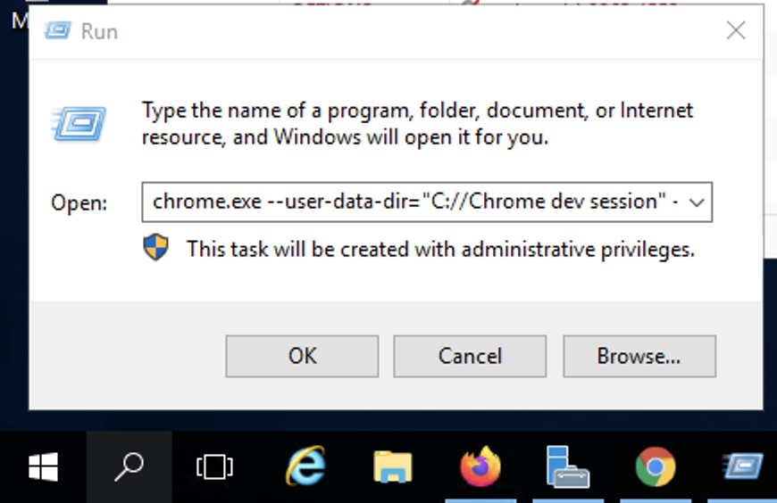The image size is (777, 503).
Task: Open taskbar Search magnifier
Action: (129, 467)
